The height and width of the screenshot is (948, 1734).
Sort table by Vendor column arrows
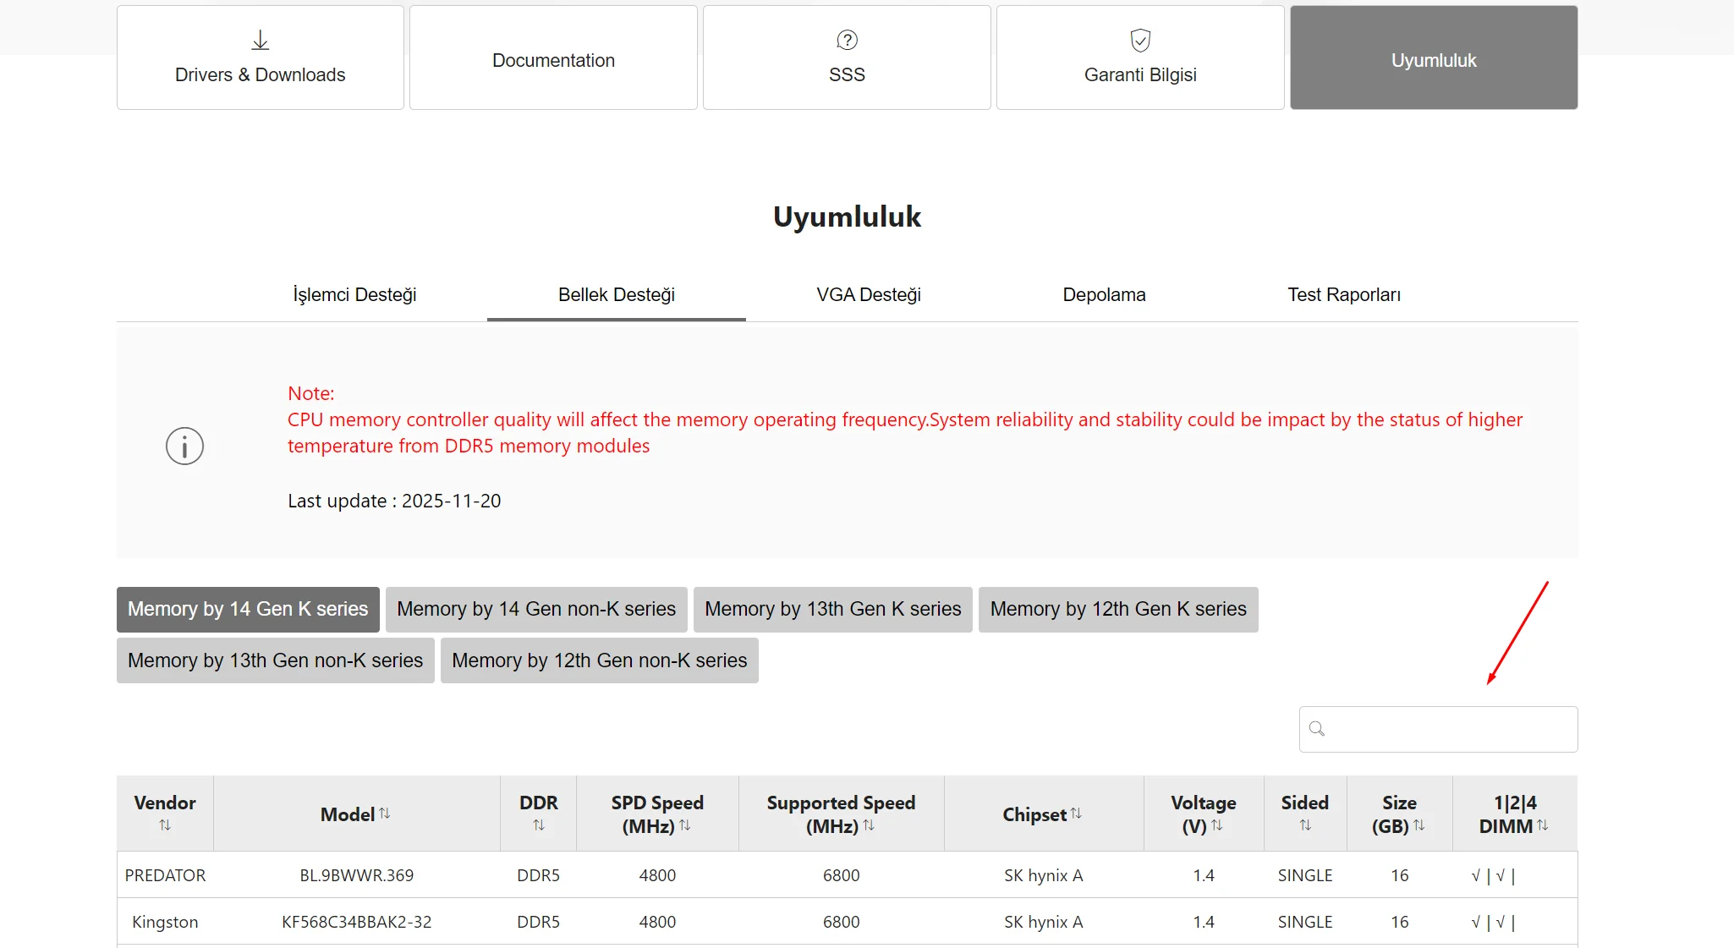[x=165, y=825]
